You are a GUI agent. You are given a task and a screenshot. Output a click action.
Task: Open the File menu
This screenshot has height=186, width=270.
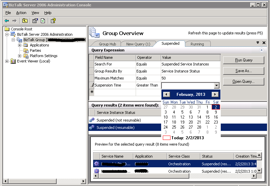pos(8,13)
